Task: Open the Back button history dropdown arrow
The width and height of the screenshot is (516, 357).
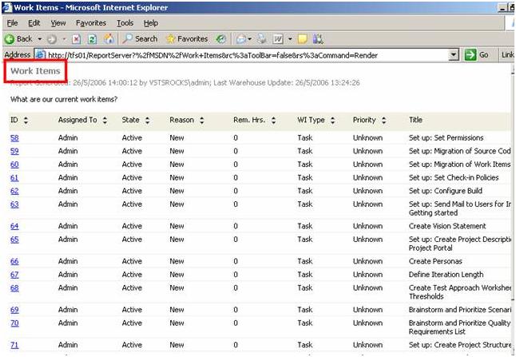Action: point(39,38)
